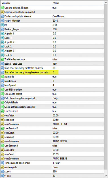The width and height of the screenshot is (108, 178).
Task: Click the double icon beside 'At profit 2'
Action: pos(2,42)
